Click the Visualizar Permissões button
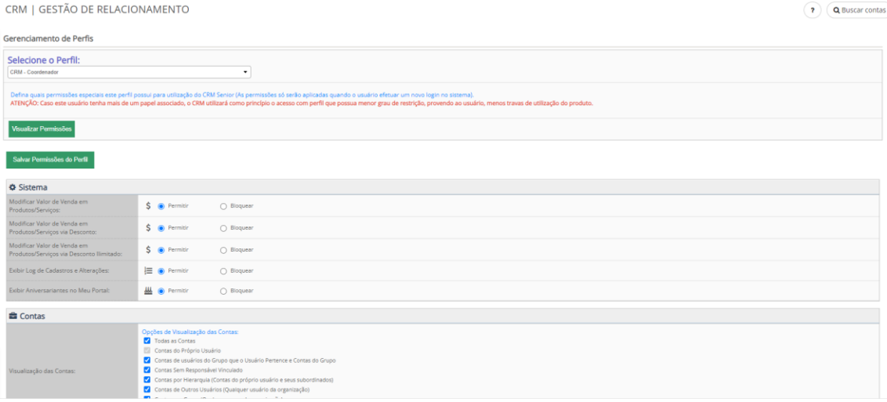This screenshot has width=887, height=402. pyautogui.click(x=42, y=129)
